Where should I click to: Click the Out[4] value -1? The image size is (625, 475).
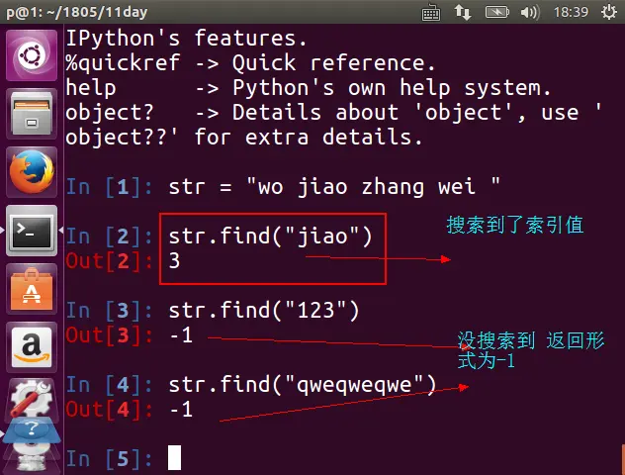181,410
